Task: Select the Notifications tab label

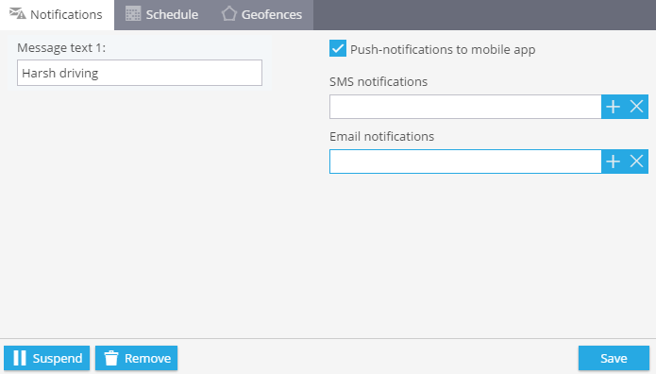Action: tap(66, 15)
